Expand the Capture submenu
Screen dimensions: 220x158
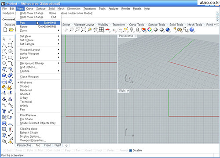[x=38, y=71]
